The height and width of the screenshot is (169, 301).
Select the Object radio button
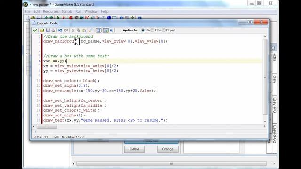(x=164, y=30)
